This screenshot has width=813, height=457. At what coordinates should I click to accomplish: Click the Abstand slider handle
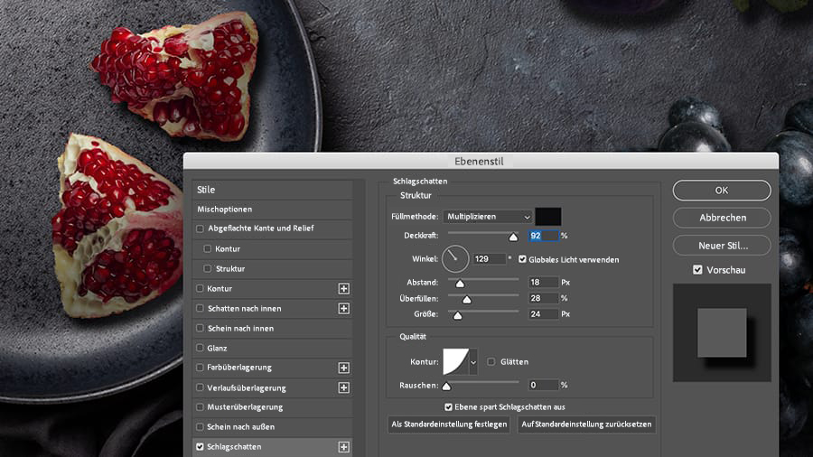coord(460,284)
